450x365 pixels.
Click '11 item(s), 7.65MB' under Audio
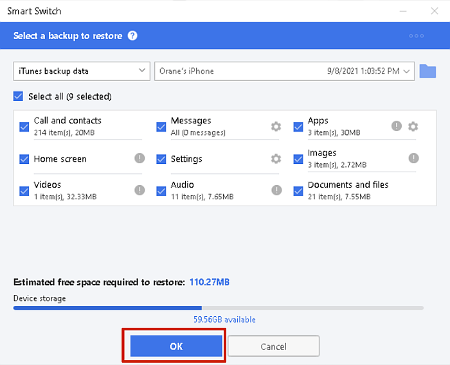click(x=203, y=197)
